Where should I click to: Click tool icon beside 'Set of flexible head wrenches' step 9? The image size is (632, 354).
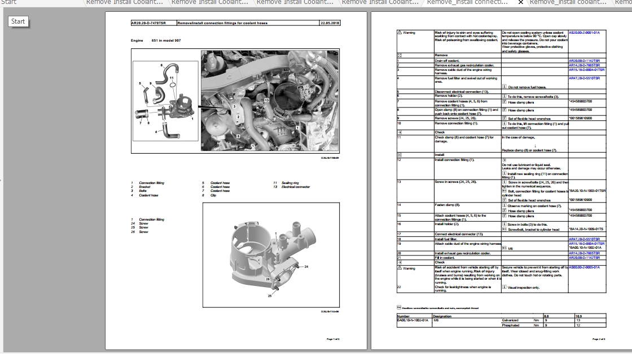point(504,118)
